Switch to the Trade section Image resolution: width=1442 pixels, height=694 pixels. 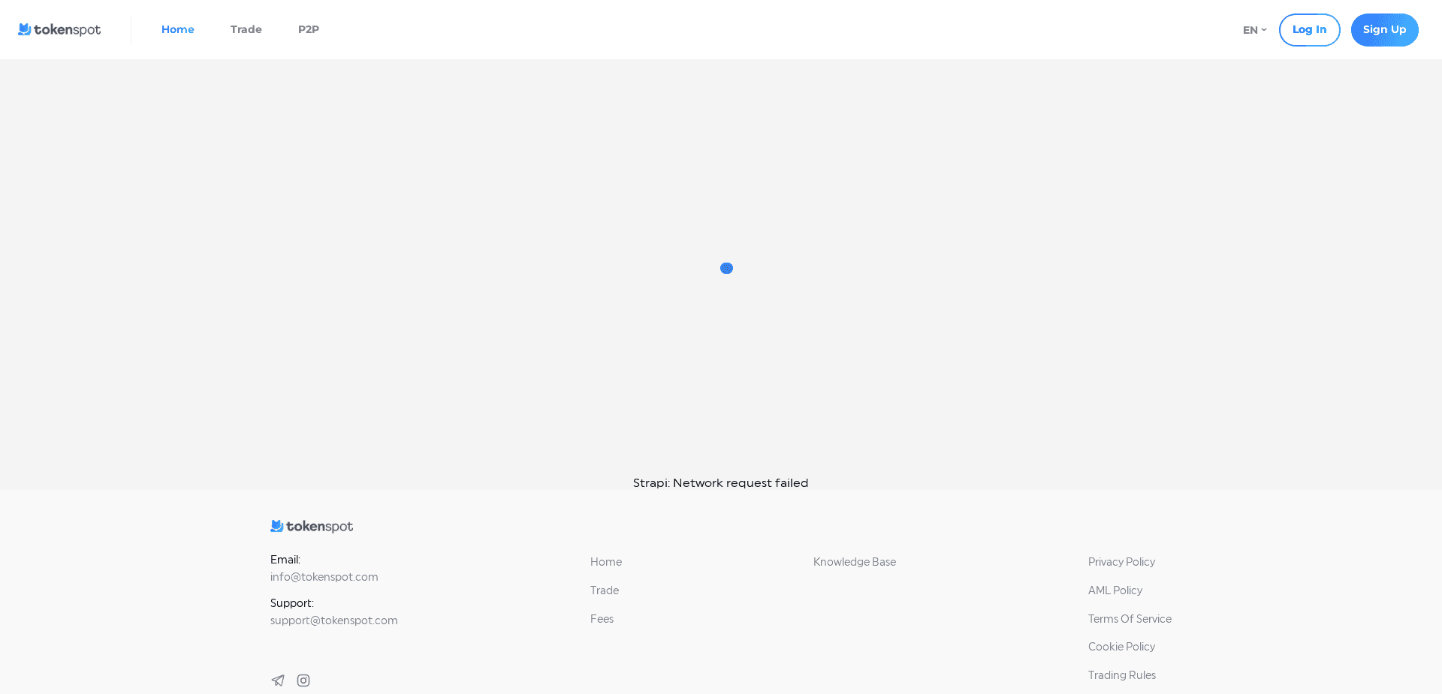pyautogui.click(x=246, y=29)
